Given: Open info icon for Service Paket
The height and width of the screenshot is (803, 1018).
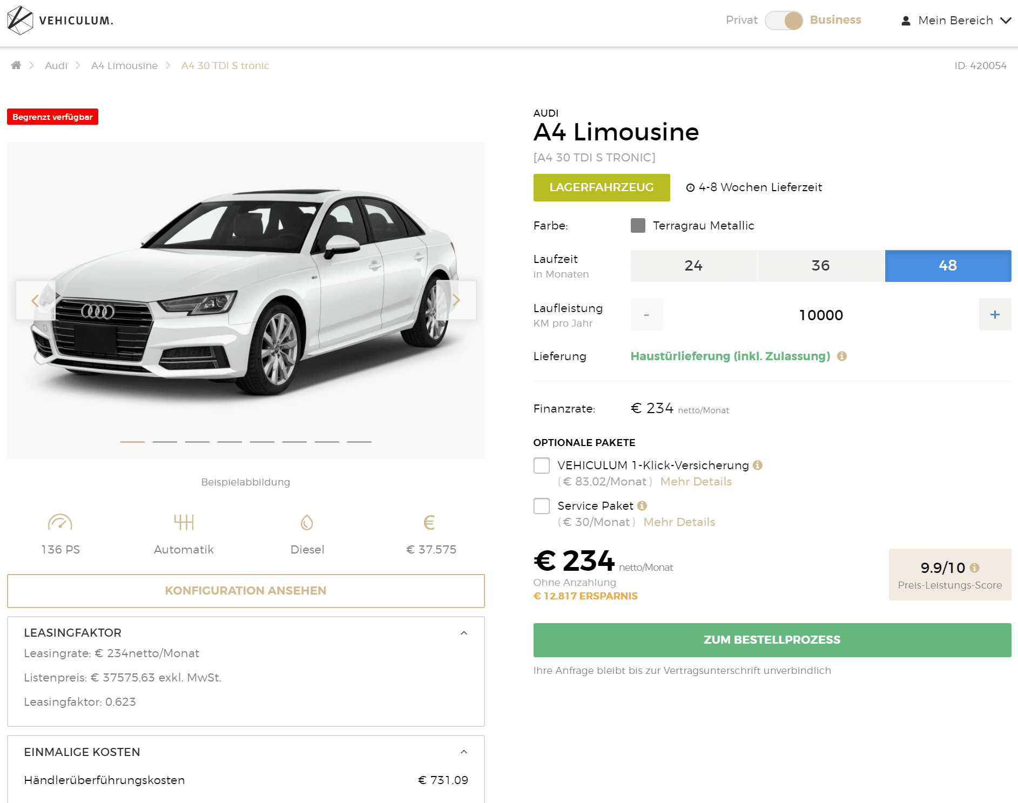Looking at the screenshot, I should pos(642,505).
